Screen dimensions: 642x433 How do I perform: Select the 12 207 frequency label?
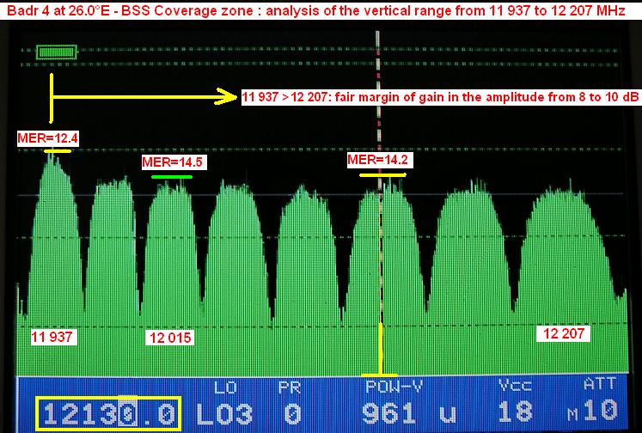click(x=563, y=332)
